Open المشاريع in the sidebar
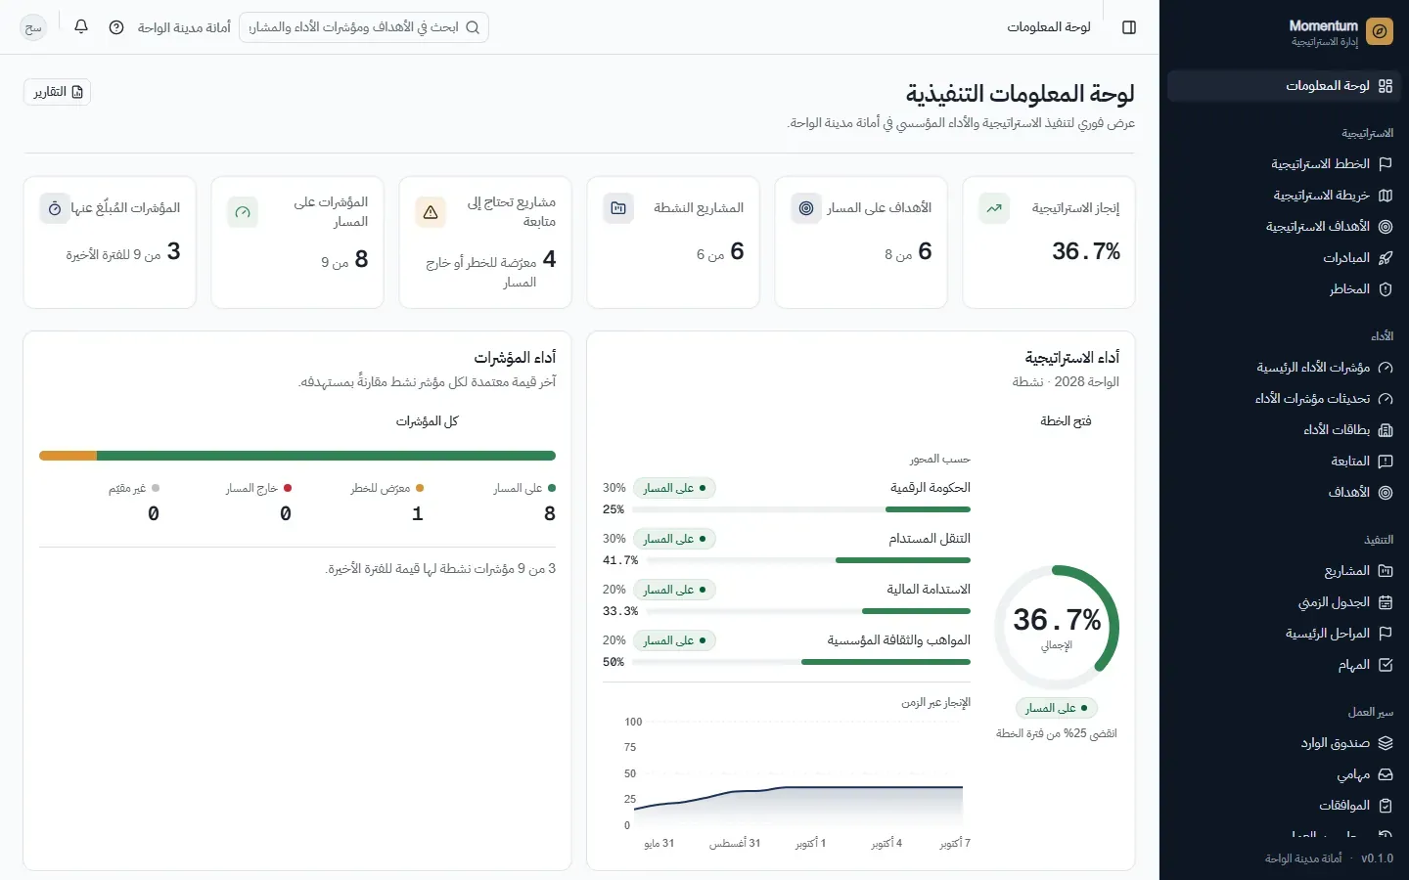 click(1284, 571)
